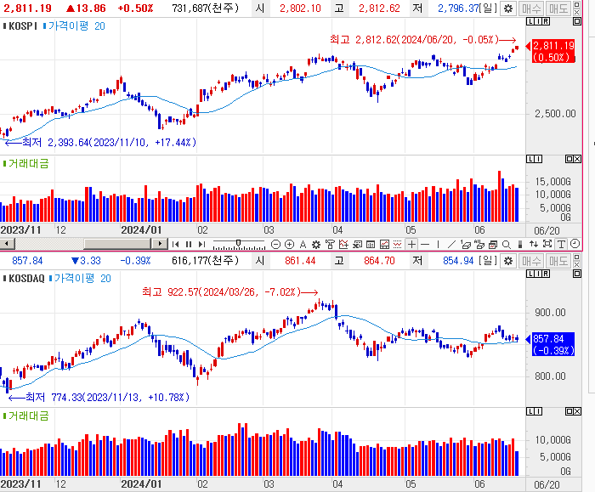Click the horizontal scrollbar thumb under KOSPI chart
Screen dimensions: 595x492
(x=117, y=244)
